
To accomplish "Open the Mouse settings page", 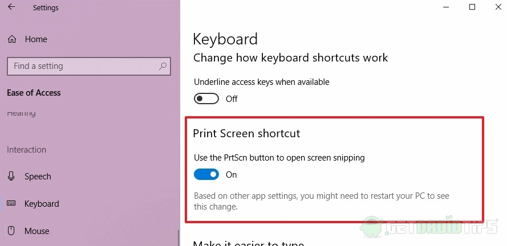I will pyautogui.click(x=37, y=231).
